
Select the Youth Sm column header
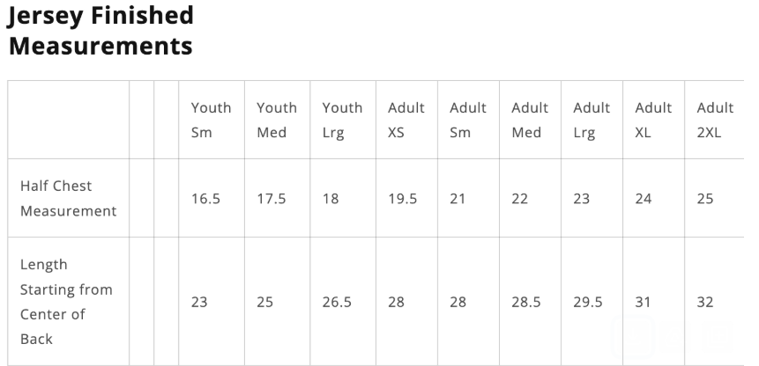[211, 121]
